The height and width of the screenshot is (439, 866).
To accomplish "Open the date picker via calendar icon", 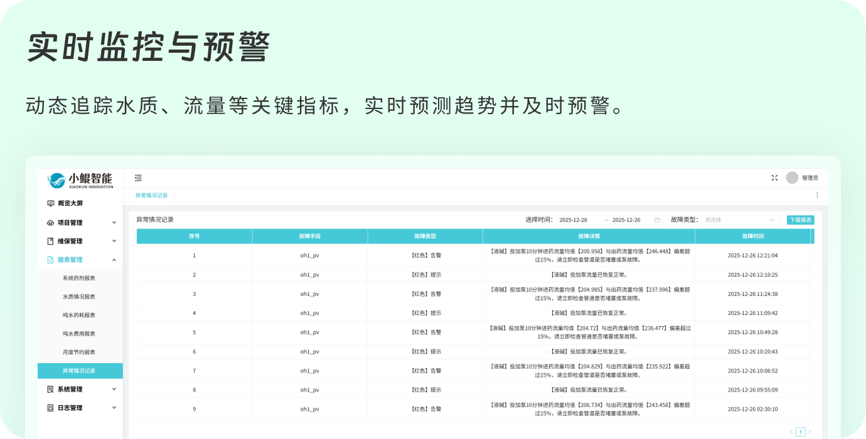I will [657, 220].
